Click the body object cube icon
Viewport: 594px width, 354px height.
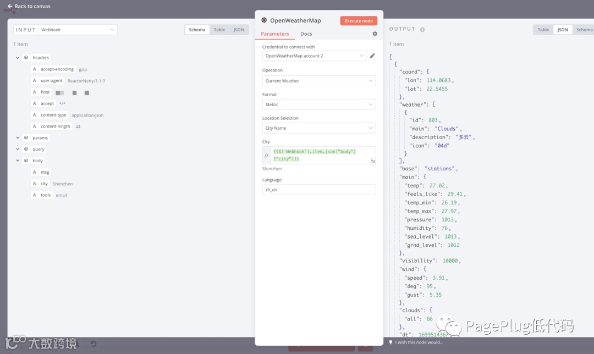pyautogui.click(x=26, y=161)
